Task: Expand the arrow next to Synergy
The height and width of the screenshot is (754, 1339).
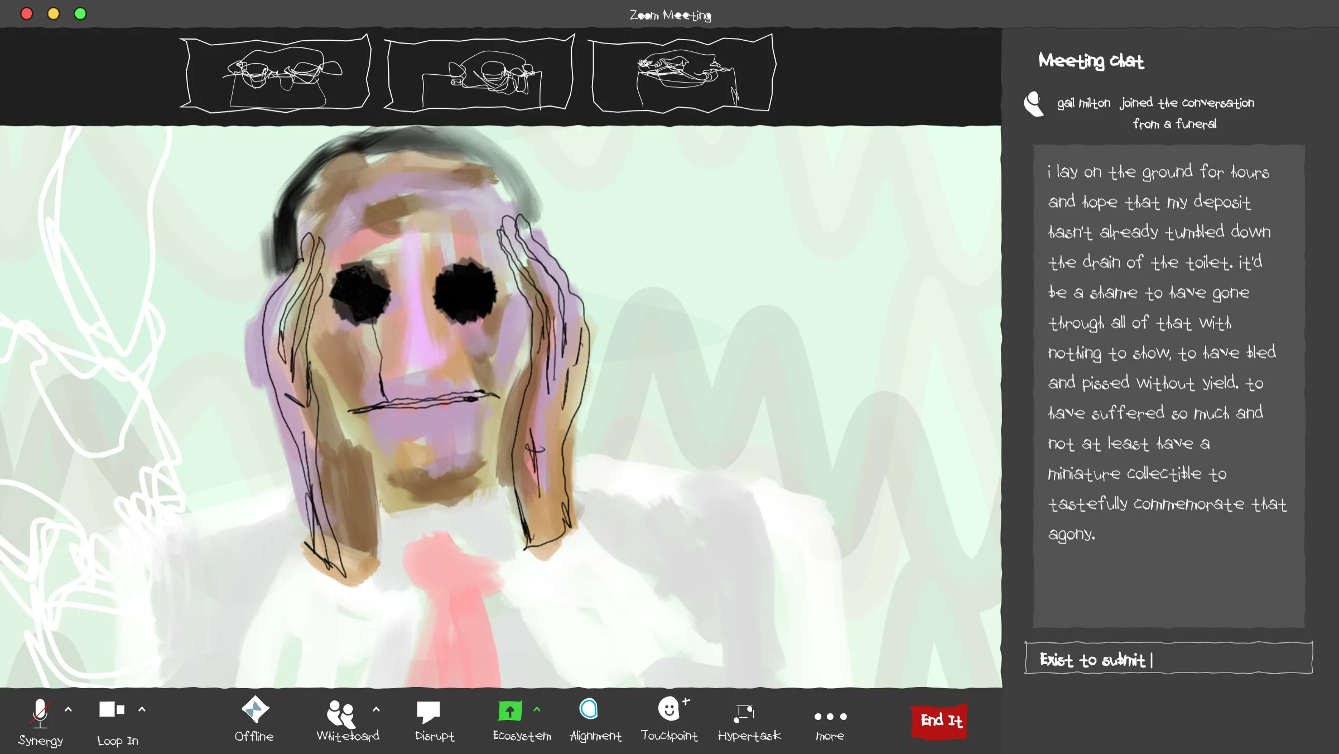Action: (x=68, y=709)
